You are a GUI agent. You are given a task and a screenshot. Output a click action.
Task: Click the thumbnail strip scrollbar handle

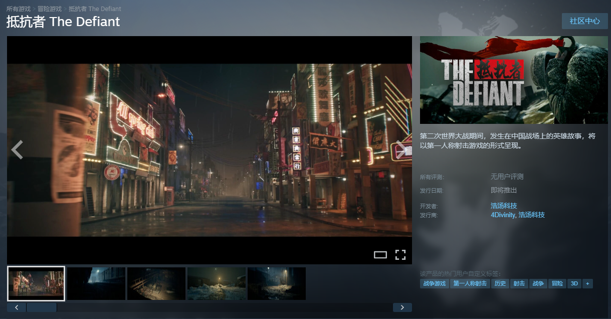(42, 307)
